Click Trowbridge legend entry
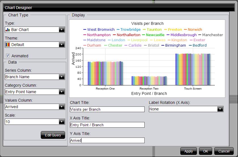Image resolution: width=238 pixels, height=157 pixels. pyautogui.click(x=128, y=30)
